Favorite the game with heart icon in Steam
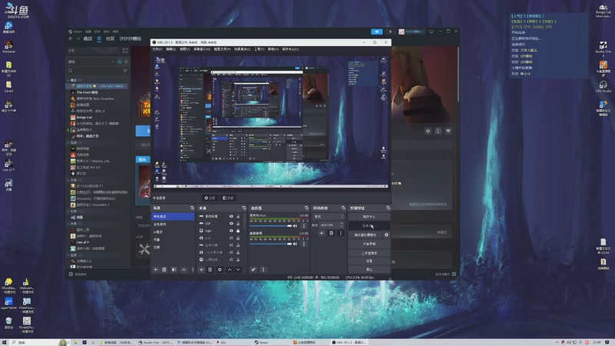The image size is (615, 346). pos(448,131)
